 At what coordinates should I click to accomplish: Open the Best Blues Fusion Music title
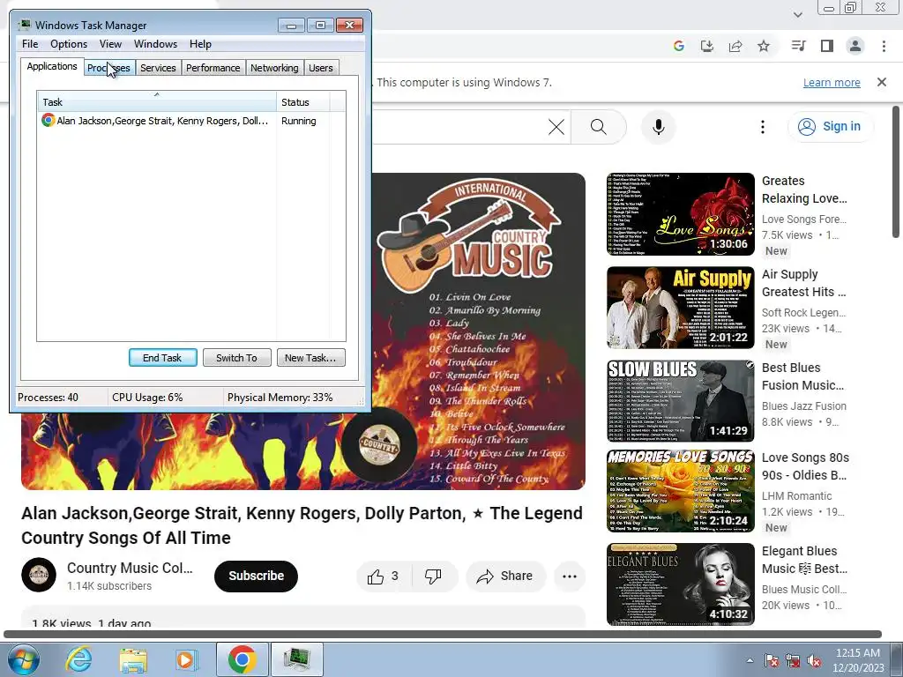tap(804, 376)
